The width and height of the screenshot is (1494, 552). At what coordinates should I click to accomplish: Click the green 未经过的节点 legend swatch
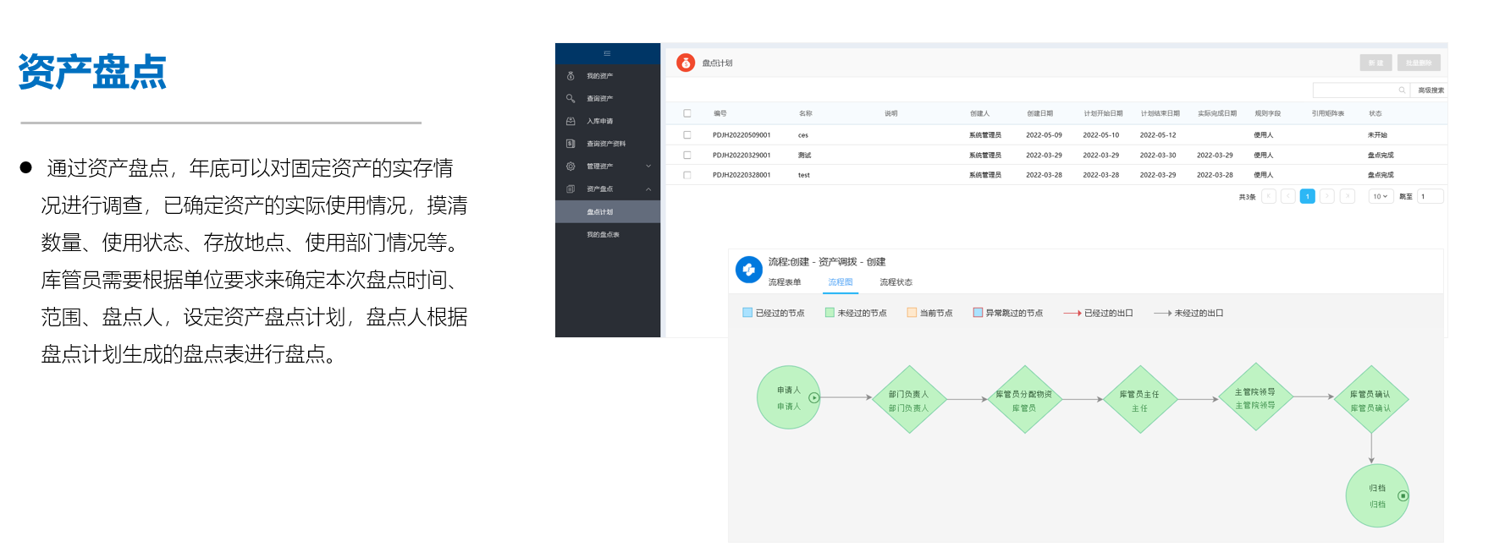coord(830,313)
